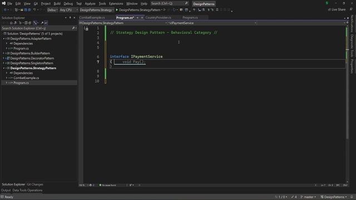This screenshot has height=200, width=356.
Task: Open the Data Tools Operations tab
Action: coord(27,190)
